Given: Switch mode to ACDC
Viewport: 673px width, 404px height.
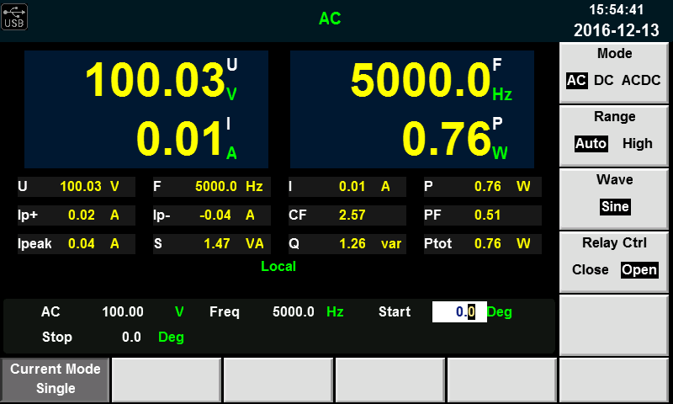Looking at the screenshot, I should tap(641, 80).
